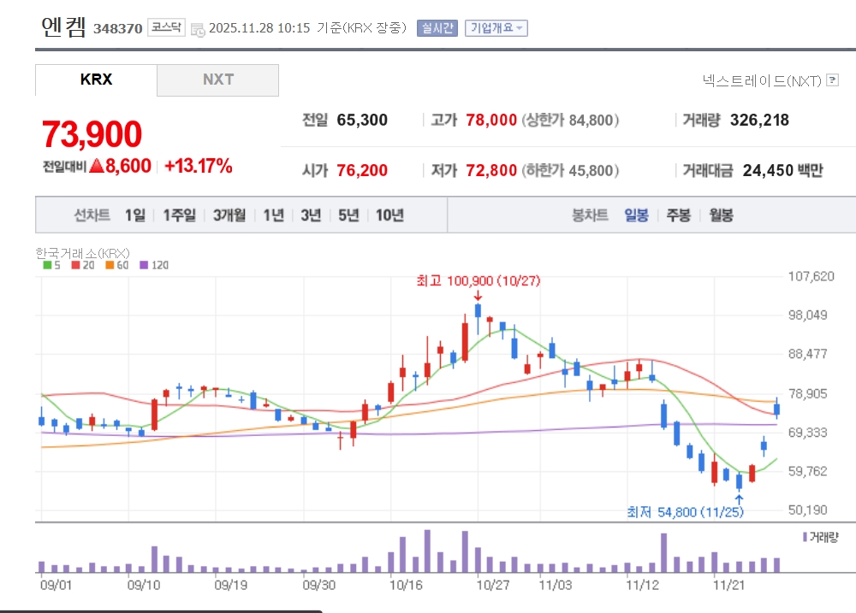856x613 pixels.
Task: Click the 09/01 date on the chart axis
Action: [56, 585]
